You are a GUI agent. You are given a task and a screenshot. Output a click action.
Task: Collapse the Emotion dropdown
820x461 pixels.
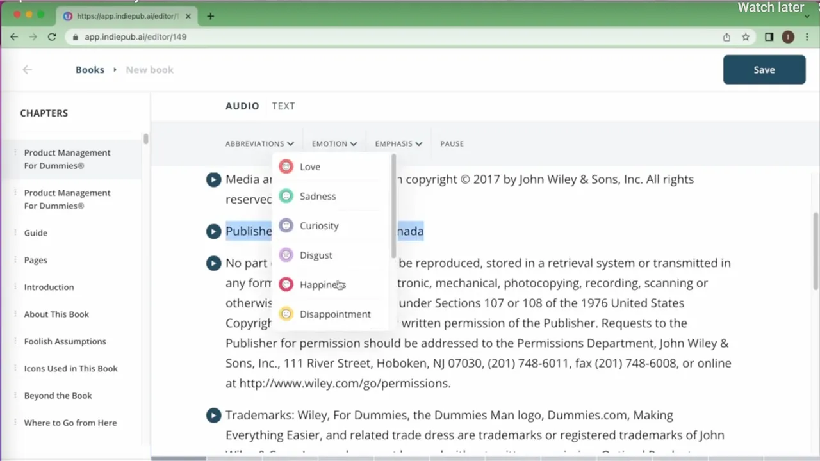pos(334,143)
